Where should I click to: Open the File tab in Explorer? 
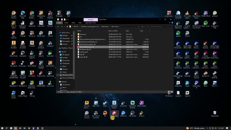(59, 23)
